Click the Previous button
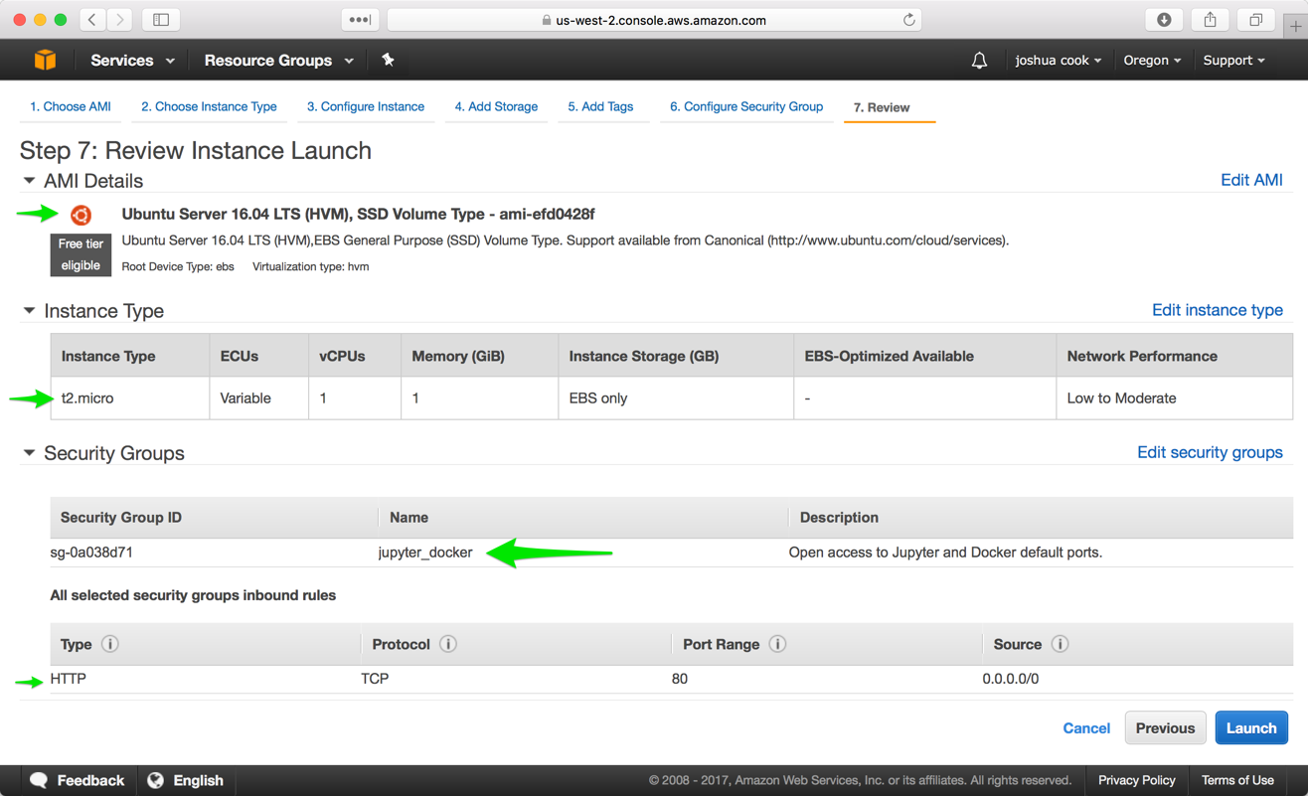 tap(1165, 728)
